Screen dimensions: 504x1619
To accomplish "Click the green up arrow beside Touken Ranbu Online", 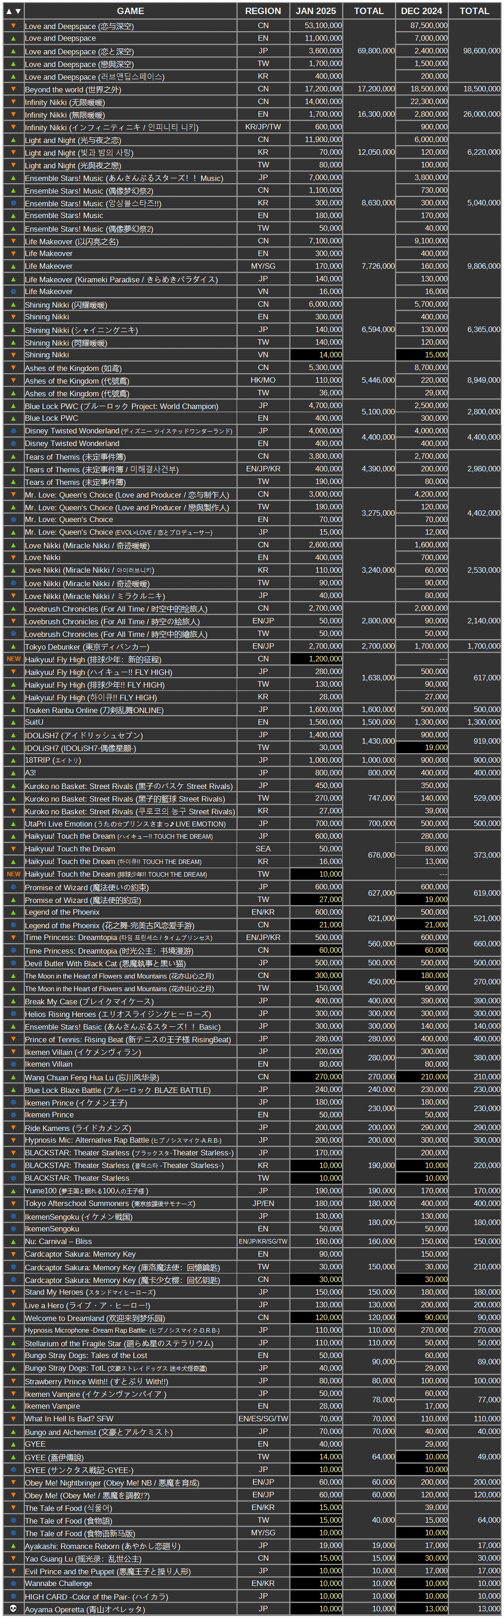I will 13,710.
